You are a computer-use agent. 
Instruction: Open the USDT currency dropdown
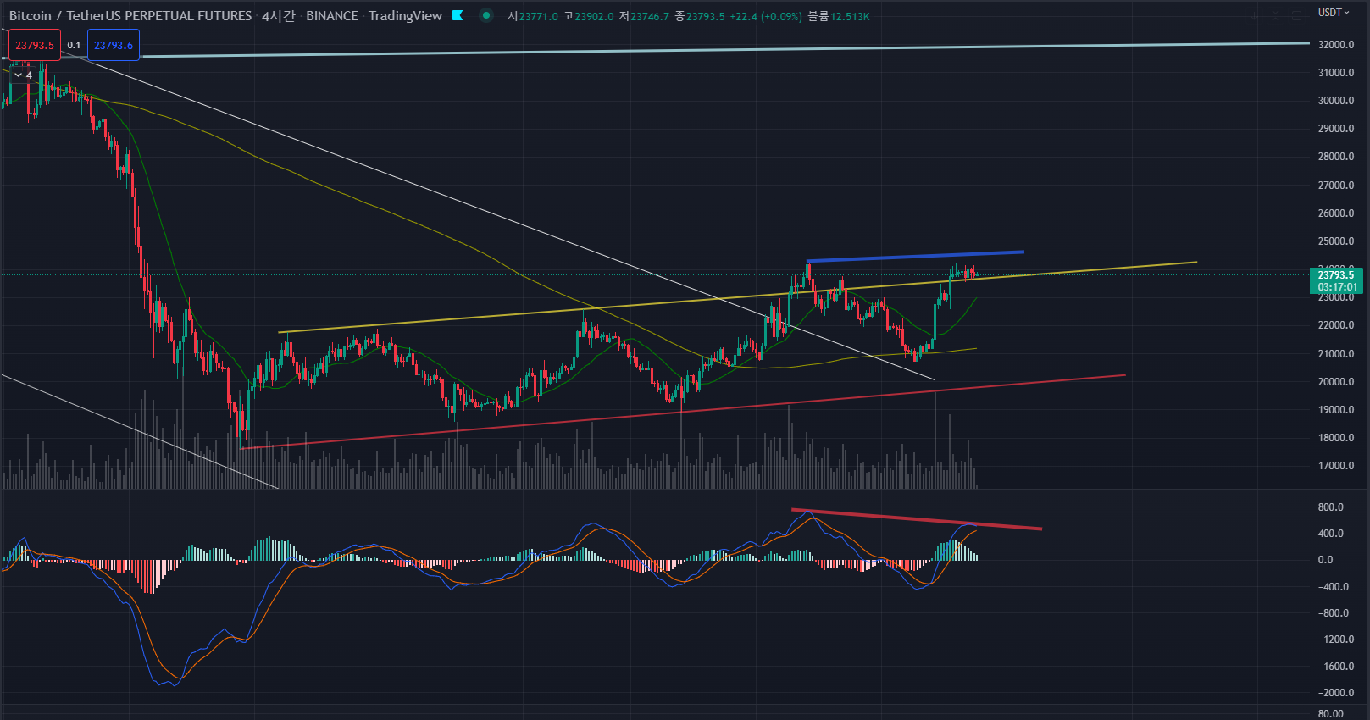click(x=1334, y=13)
